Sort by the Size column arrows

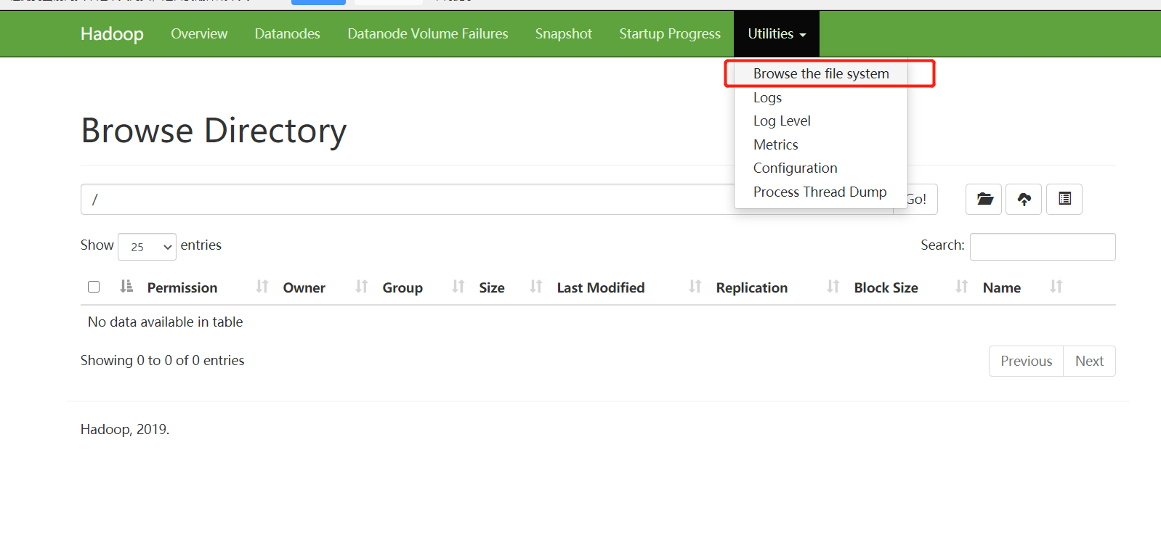(x=536, y=287)
